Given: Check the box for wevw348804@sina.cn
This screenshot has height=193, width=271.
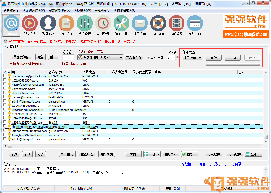Looking at the screenshot, I should click(x=5, y=105).
